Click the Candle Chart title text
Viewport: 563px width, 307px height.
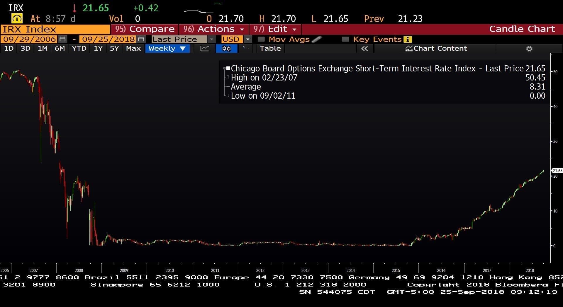click(522, 29)
